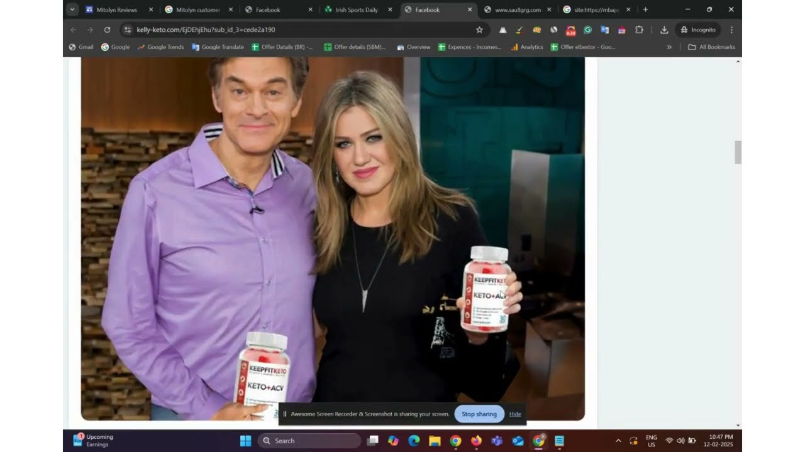The image size is (805, 452).
Task: Click the kelly-keto.com address bar URL
Action: (x=206, y=30)
